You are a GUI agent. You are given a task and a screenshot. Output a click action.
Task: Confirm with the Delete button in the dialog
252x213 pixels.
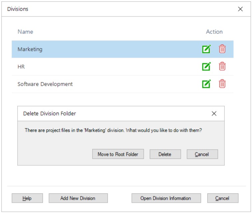coord(165,154)
